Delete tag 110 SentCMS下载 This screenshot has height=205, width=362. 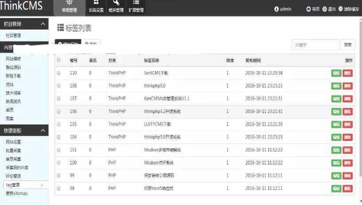coord(347,73)
